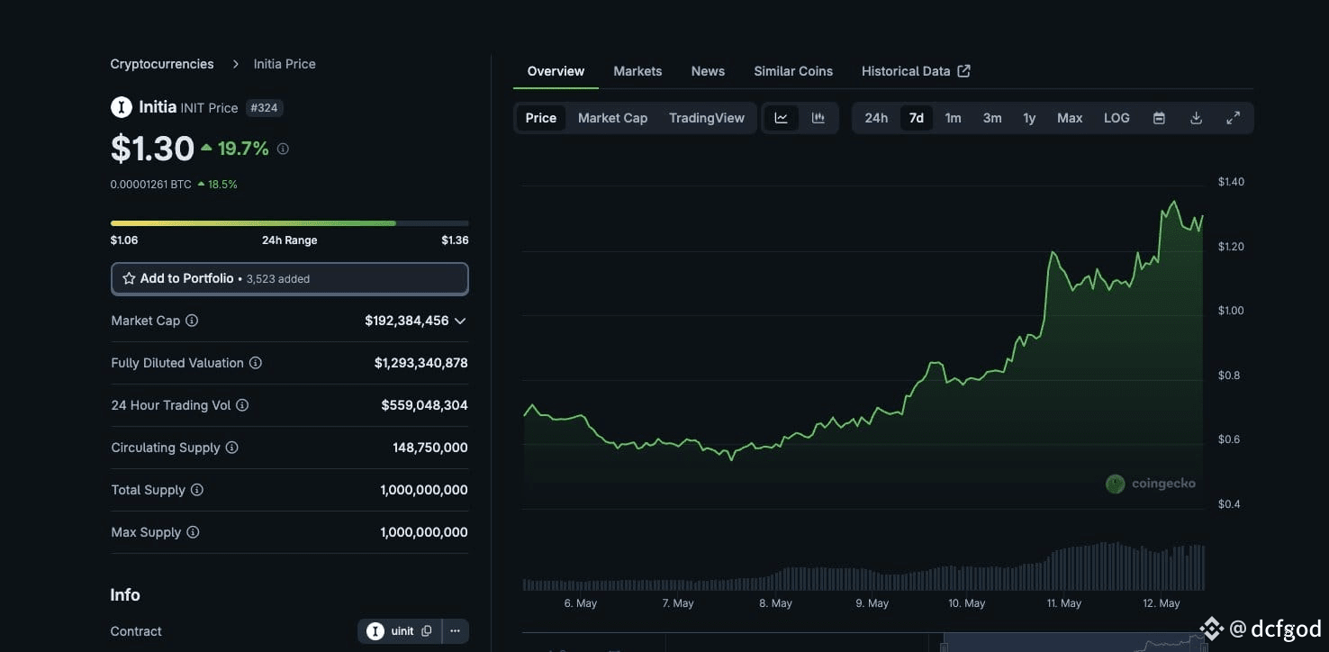This screenshot has width=1329, height=652.
Task: Switch to TradingView chart
Action: click(x=707, y=118)
